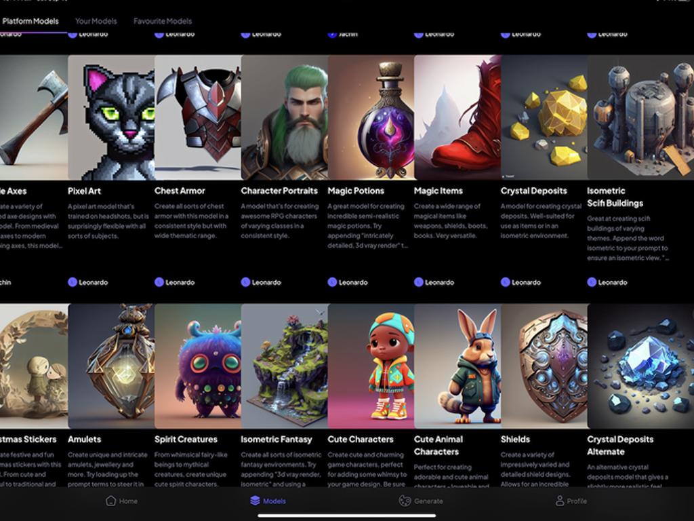Select the Platform Models tab
This screenshot has width=694, height=521.
pos(30,21)
